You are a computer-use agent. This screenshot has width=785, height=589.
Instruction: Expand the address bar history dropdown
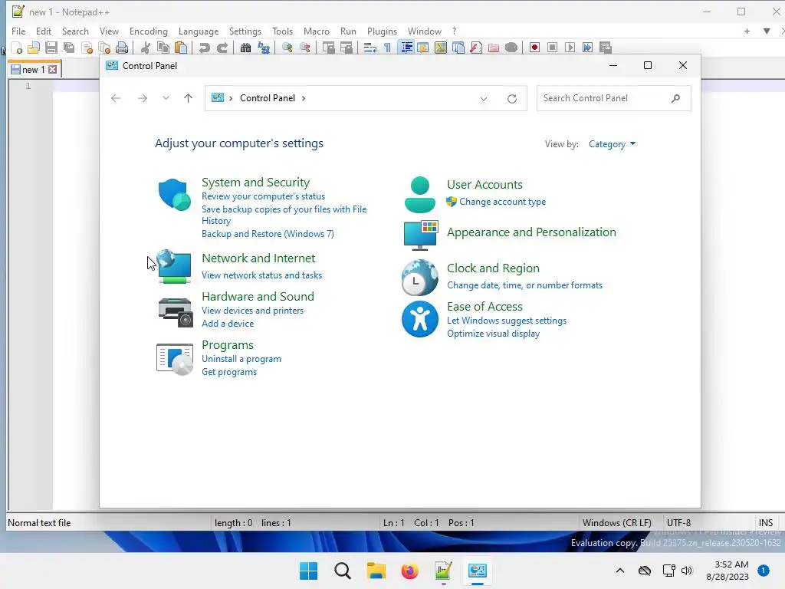484,99
